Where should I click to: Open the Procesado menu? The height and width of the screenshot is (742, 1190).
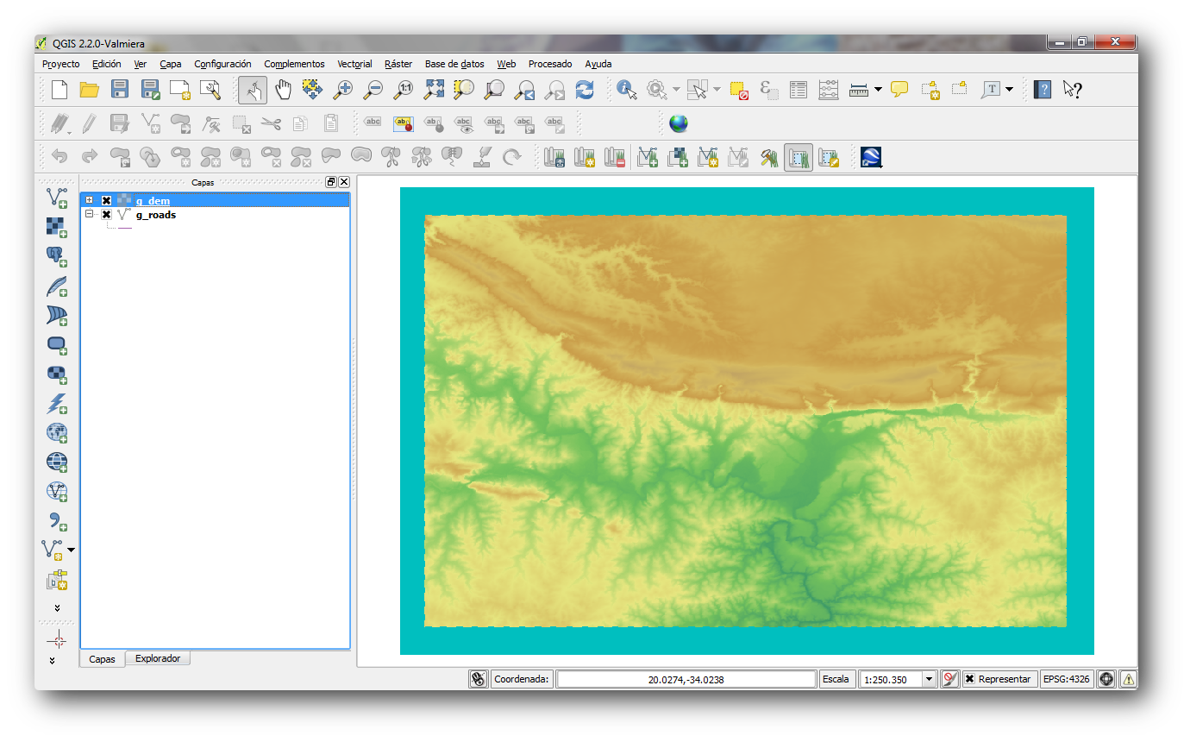click(550, 64)
